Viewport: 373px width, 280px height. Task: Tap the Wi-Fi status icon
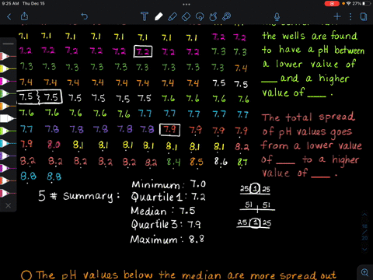pyautogui.click(x=348, y=4)
